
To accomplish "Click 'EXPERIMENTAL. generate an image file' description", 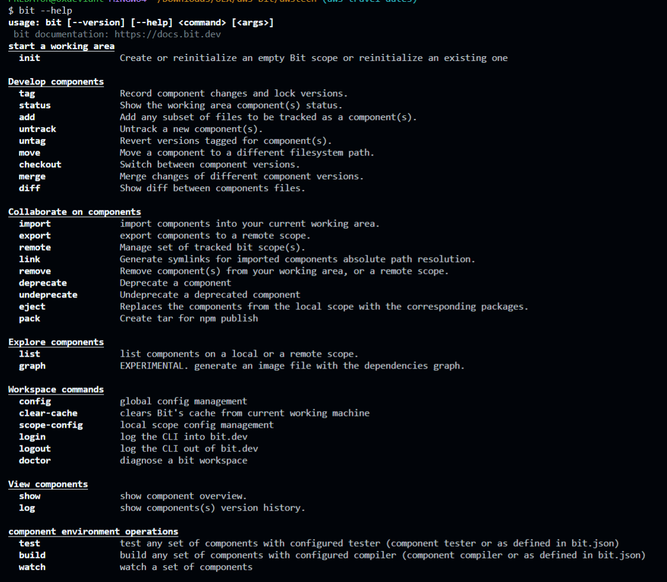I will [x=292, y=366].
